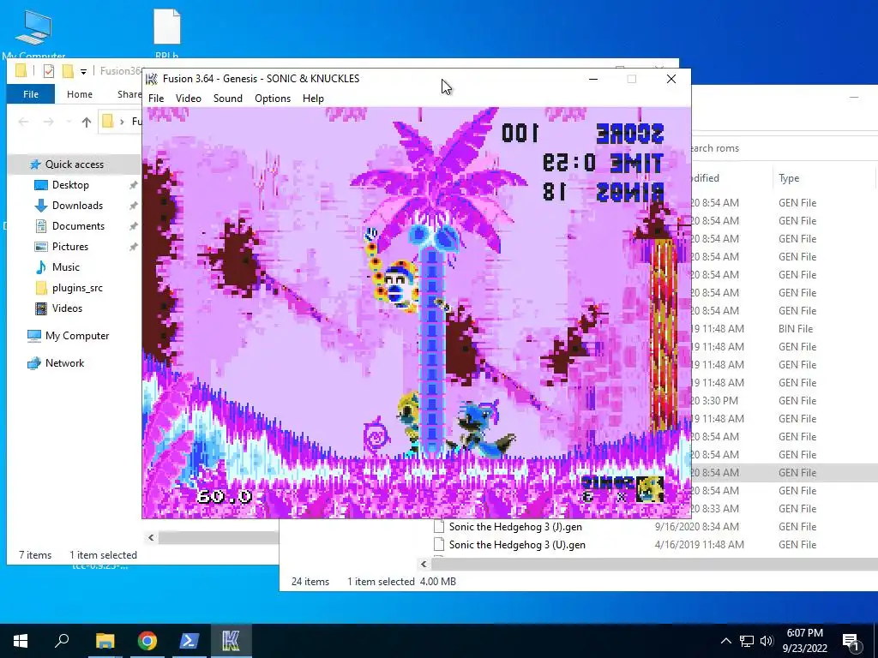Image resolution: width=878 pixels, height=658 pixels.
Task: Click the Type column header in roms window
Action: [x=789, y=178]
